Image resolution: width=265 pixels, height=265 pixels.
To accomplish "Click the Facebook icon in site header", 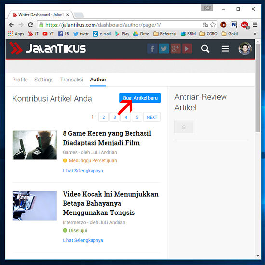I will 152,49.
